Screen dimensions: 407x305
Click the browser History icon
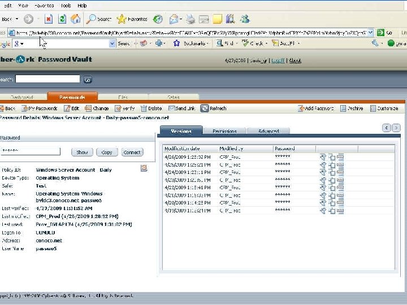click(158, 19)
